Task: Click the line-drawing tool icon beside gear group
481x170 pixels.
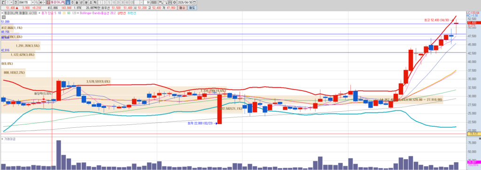Action: [166, 2]
